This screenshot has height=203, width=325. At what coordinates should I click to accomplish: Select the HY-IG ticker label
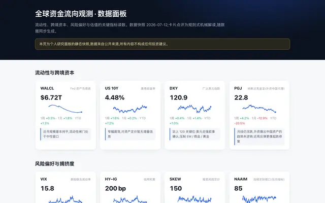tap(111, 179)
